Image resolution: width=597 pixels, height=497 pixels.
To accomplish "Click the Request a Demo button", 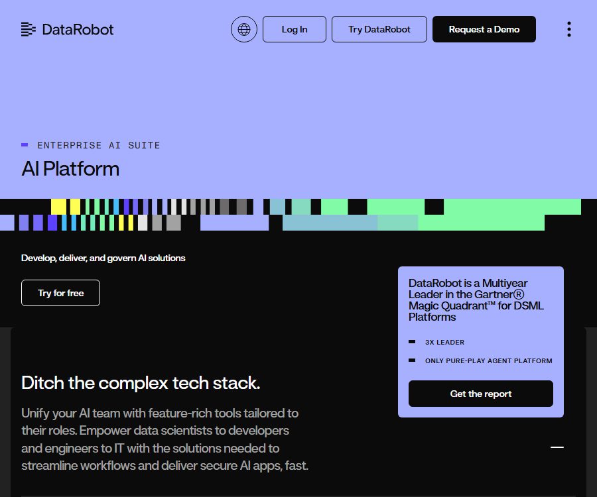I will tap(484, 29).
